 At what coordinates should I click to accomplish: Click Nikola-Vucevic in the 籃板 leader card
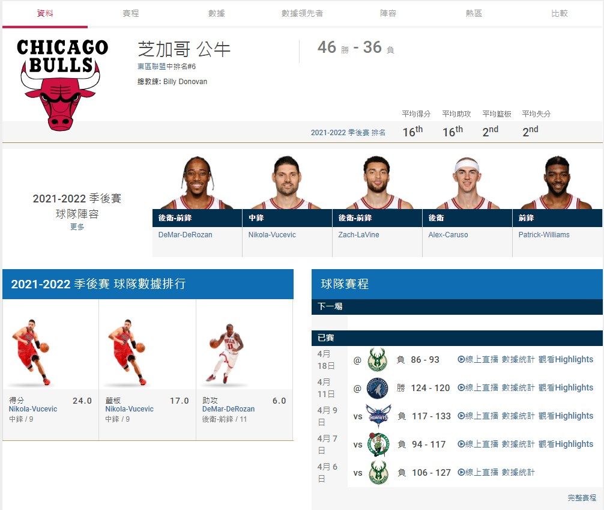130,409
